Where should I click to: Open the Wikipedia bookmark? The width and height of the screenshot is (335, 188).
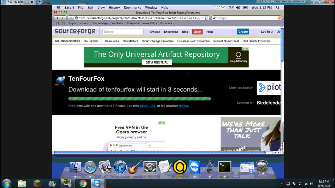coord(133,23)
